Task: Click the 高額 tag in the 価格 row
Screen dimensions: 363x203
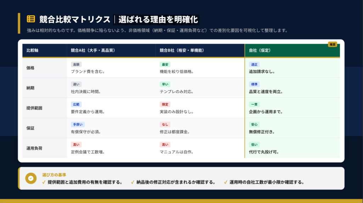Action: coord(76,64)
